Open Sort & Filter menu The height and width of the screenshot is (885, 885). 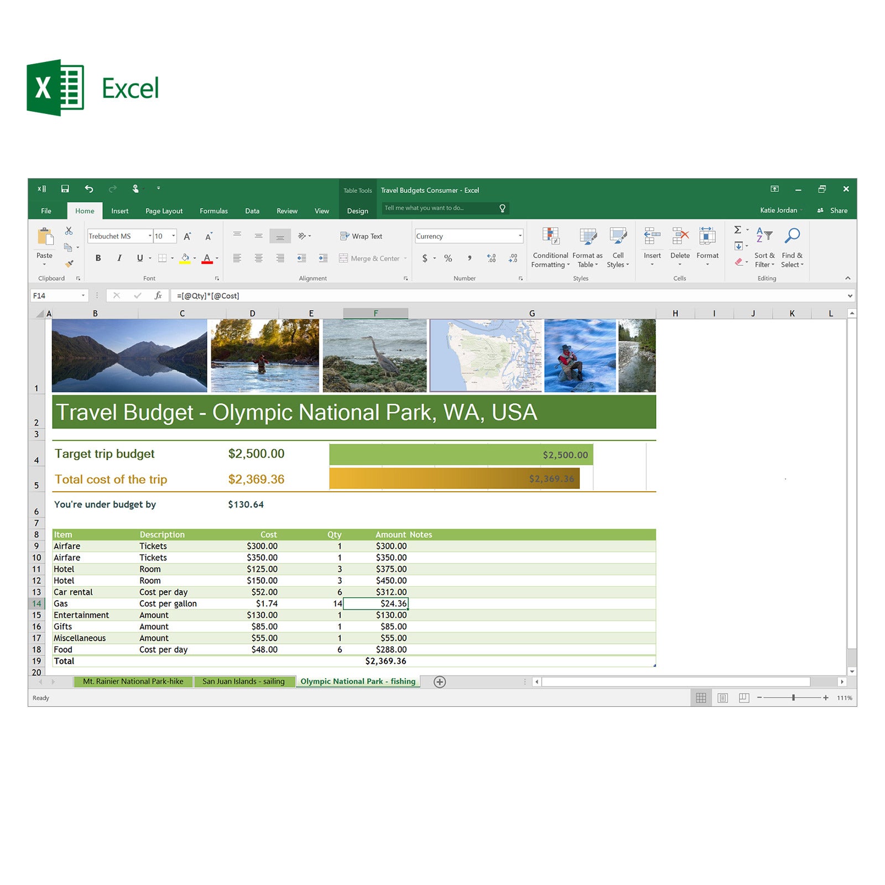[x=764, y=248]
